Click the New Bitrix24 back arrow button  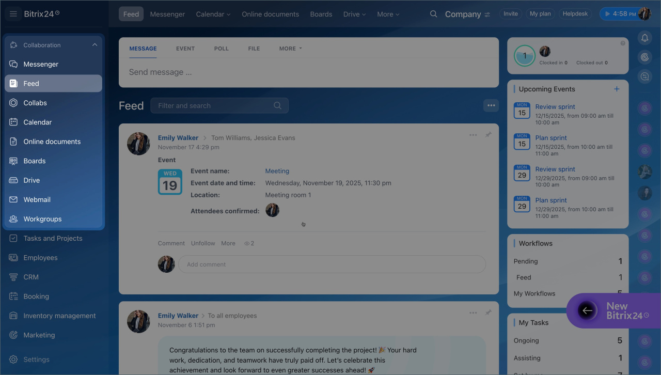[x=587, y=310]
